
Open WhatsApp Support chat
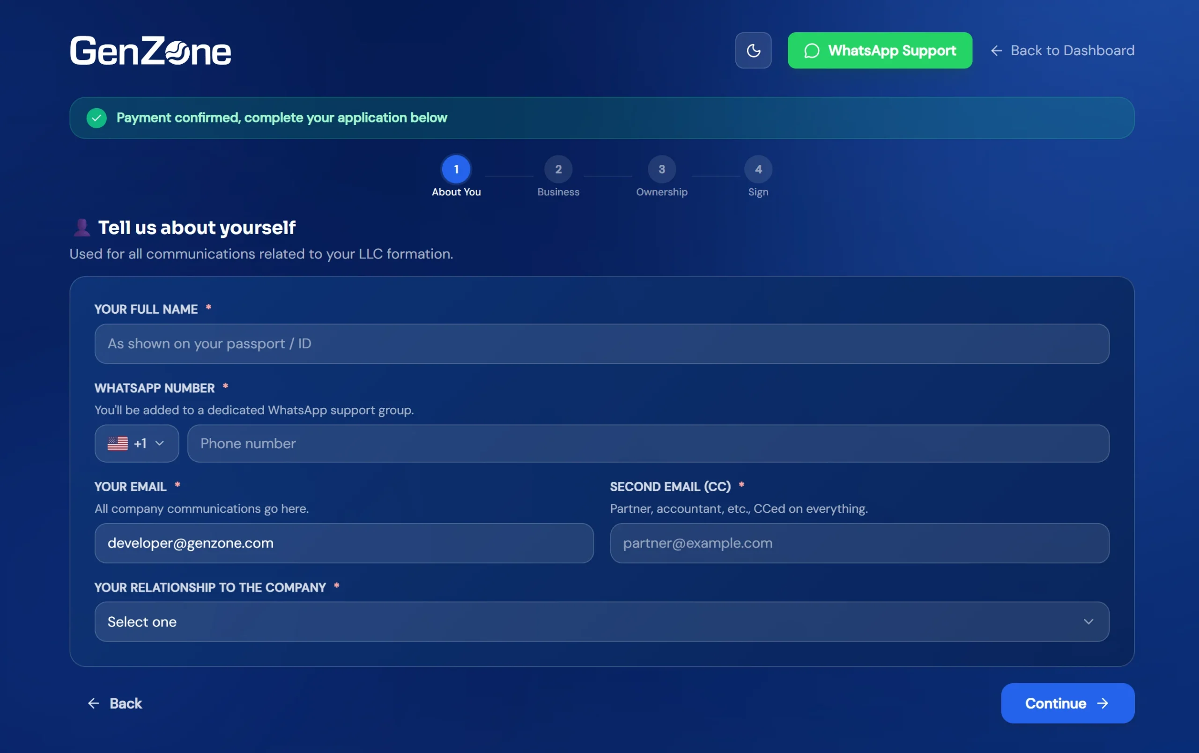point(879,50)
